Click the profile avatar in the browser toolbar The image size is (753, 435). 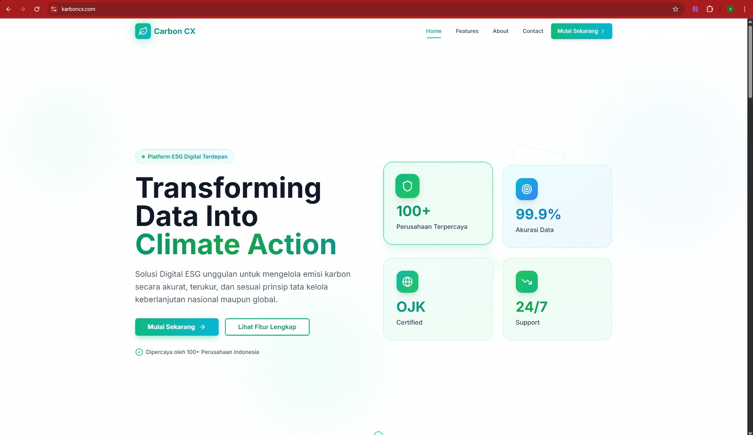tap(731, 8)
